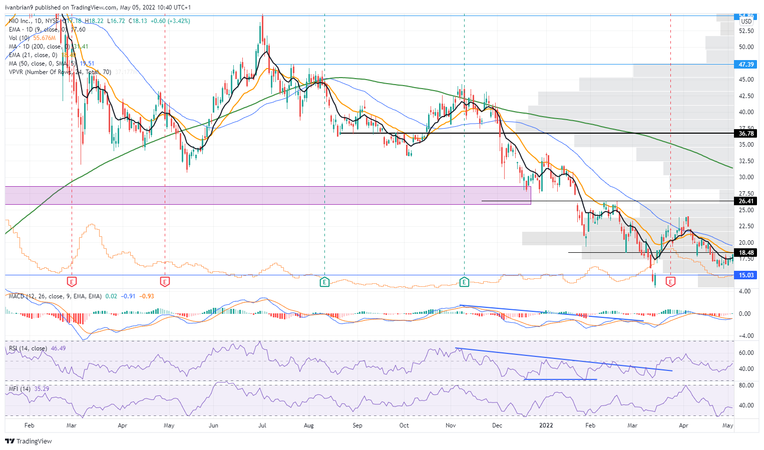Select the 15.03 blue price label
Viewport: 764px width, 450px height.
(x=746, y=275)
